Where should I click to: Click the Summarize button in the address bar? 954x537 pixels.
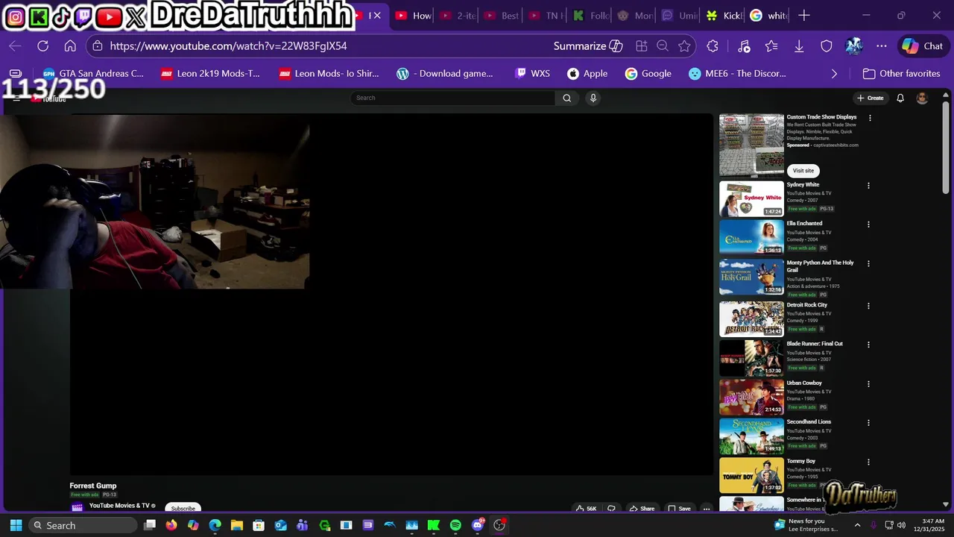[588, 46]
